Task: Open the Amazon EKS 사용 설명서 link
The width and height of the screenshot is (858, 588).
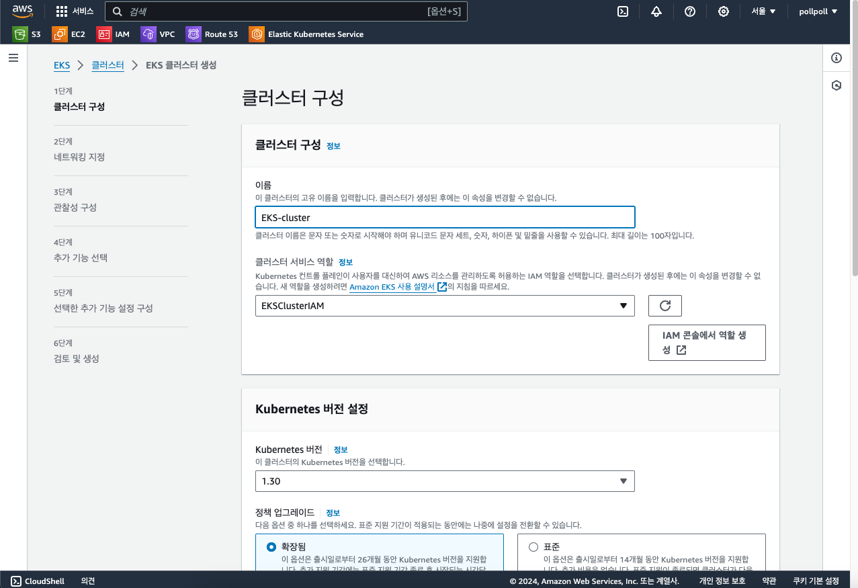Action: point(392,287)
